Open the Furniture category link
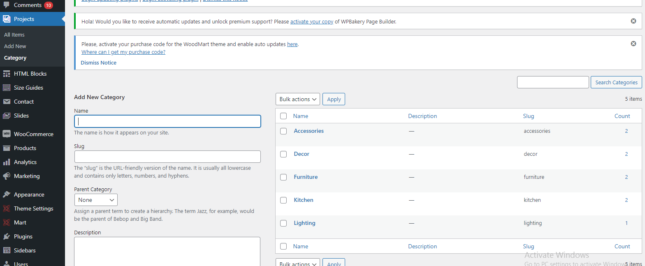 point(306,177)
